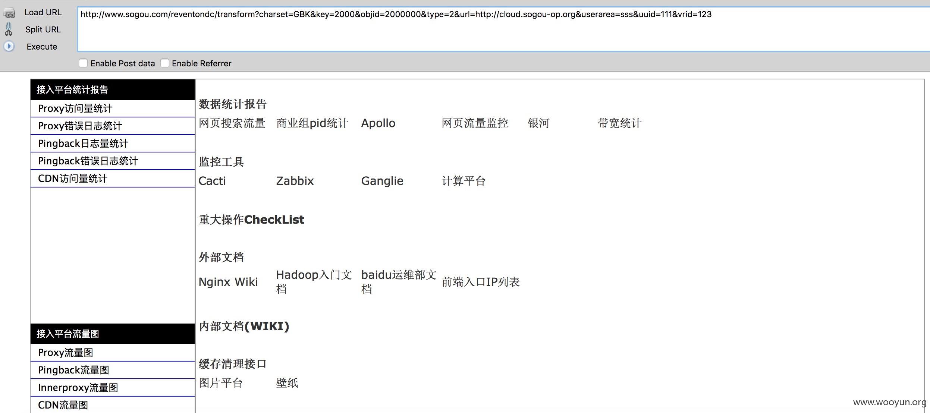Open the 商业组pid统计 link

312,123
